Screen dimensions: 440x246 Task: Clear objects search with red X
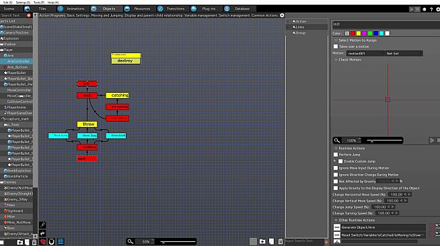pyautogui.click(x=29, y=15)
